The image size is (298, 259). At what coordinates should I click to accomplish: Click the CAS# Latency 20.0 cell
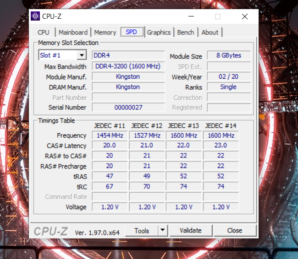[110, 146]
